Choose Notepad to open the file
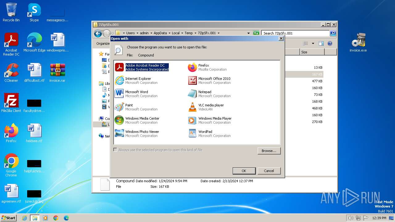Viewport: 395px width, 222px height. click(x=209, y=94)
